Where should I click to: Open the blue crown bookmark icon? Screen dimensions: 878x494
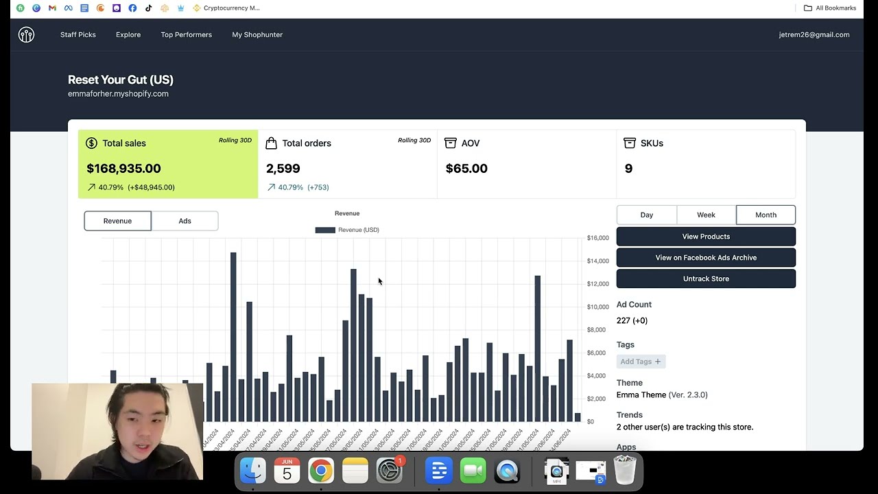180,8
